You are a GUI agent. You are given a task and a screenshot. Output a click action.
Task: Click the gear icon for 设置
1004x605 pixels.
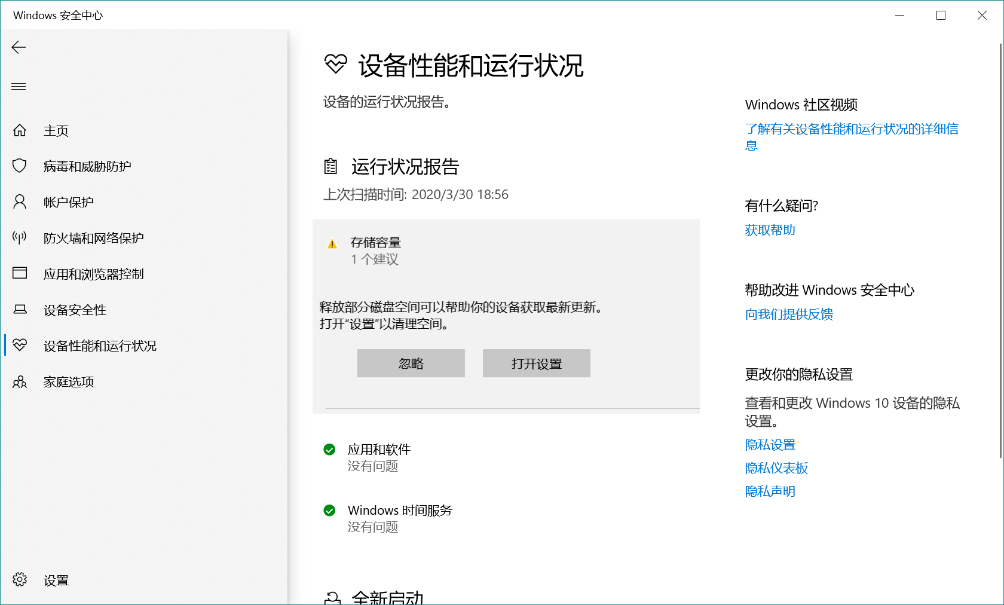tap(20, 579)
